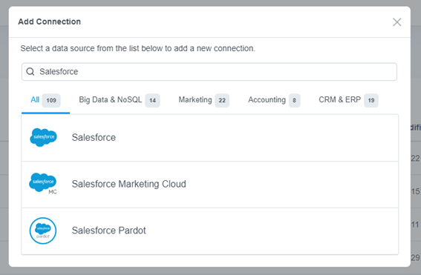Click the 19 badge next to CRM & ERP

click(371, 100)
